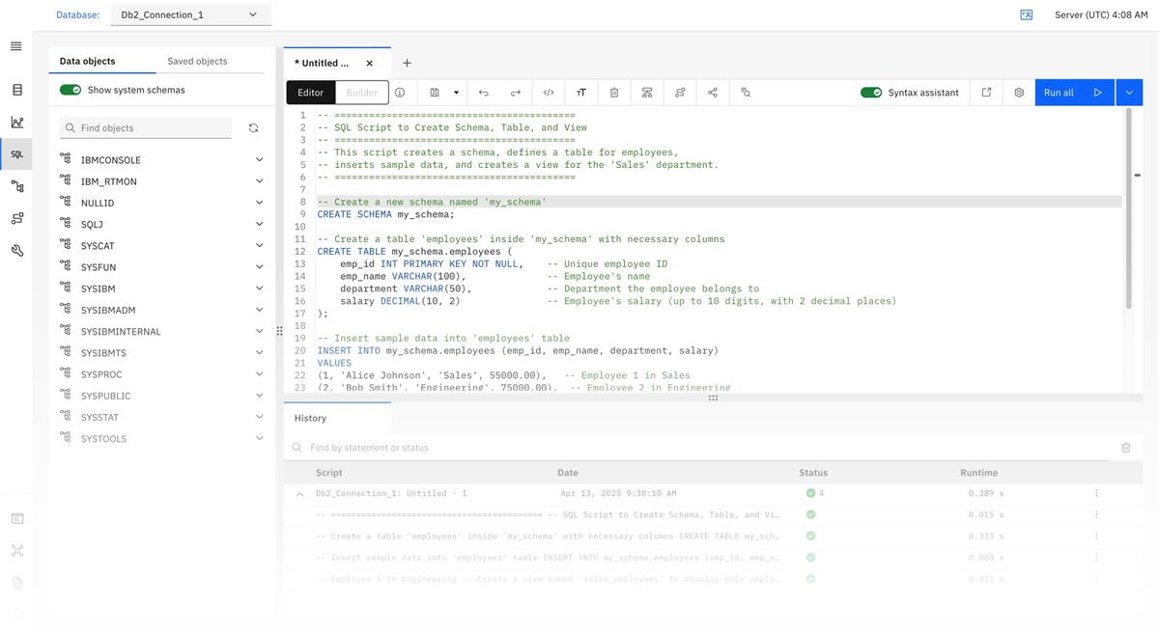Turn off the Syntax assistant toggle

tap(868, 90)
